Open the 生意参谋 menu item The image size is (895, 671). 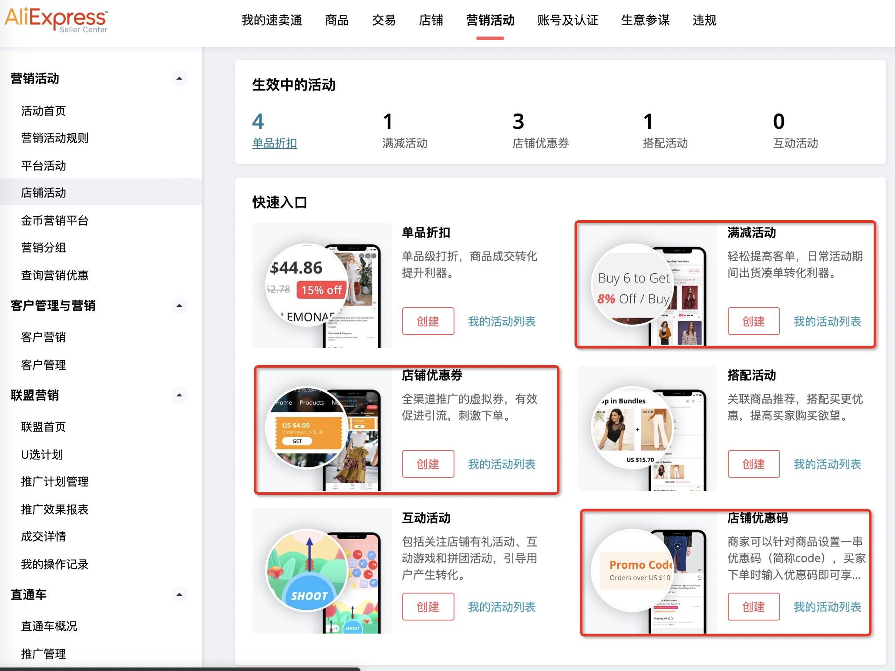(645, 20)
